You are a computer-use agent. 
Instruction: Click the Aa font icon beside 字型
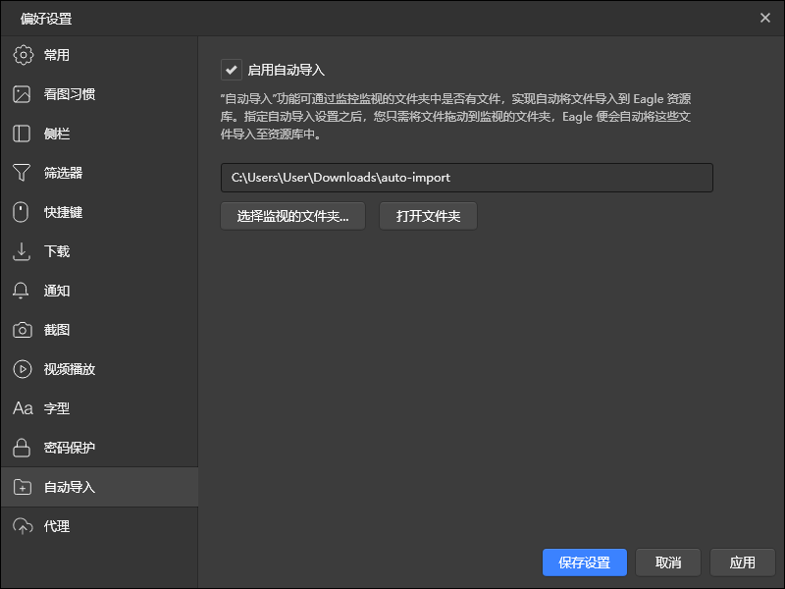click(x=23, y=408)
